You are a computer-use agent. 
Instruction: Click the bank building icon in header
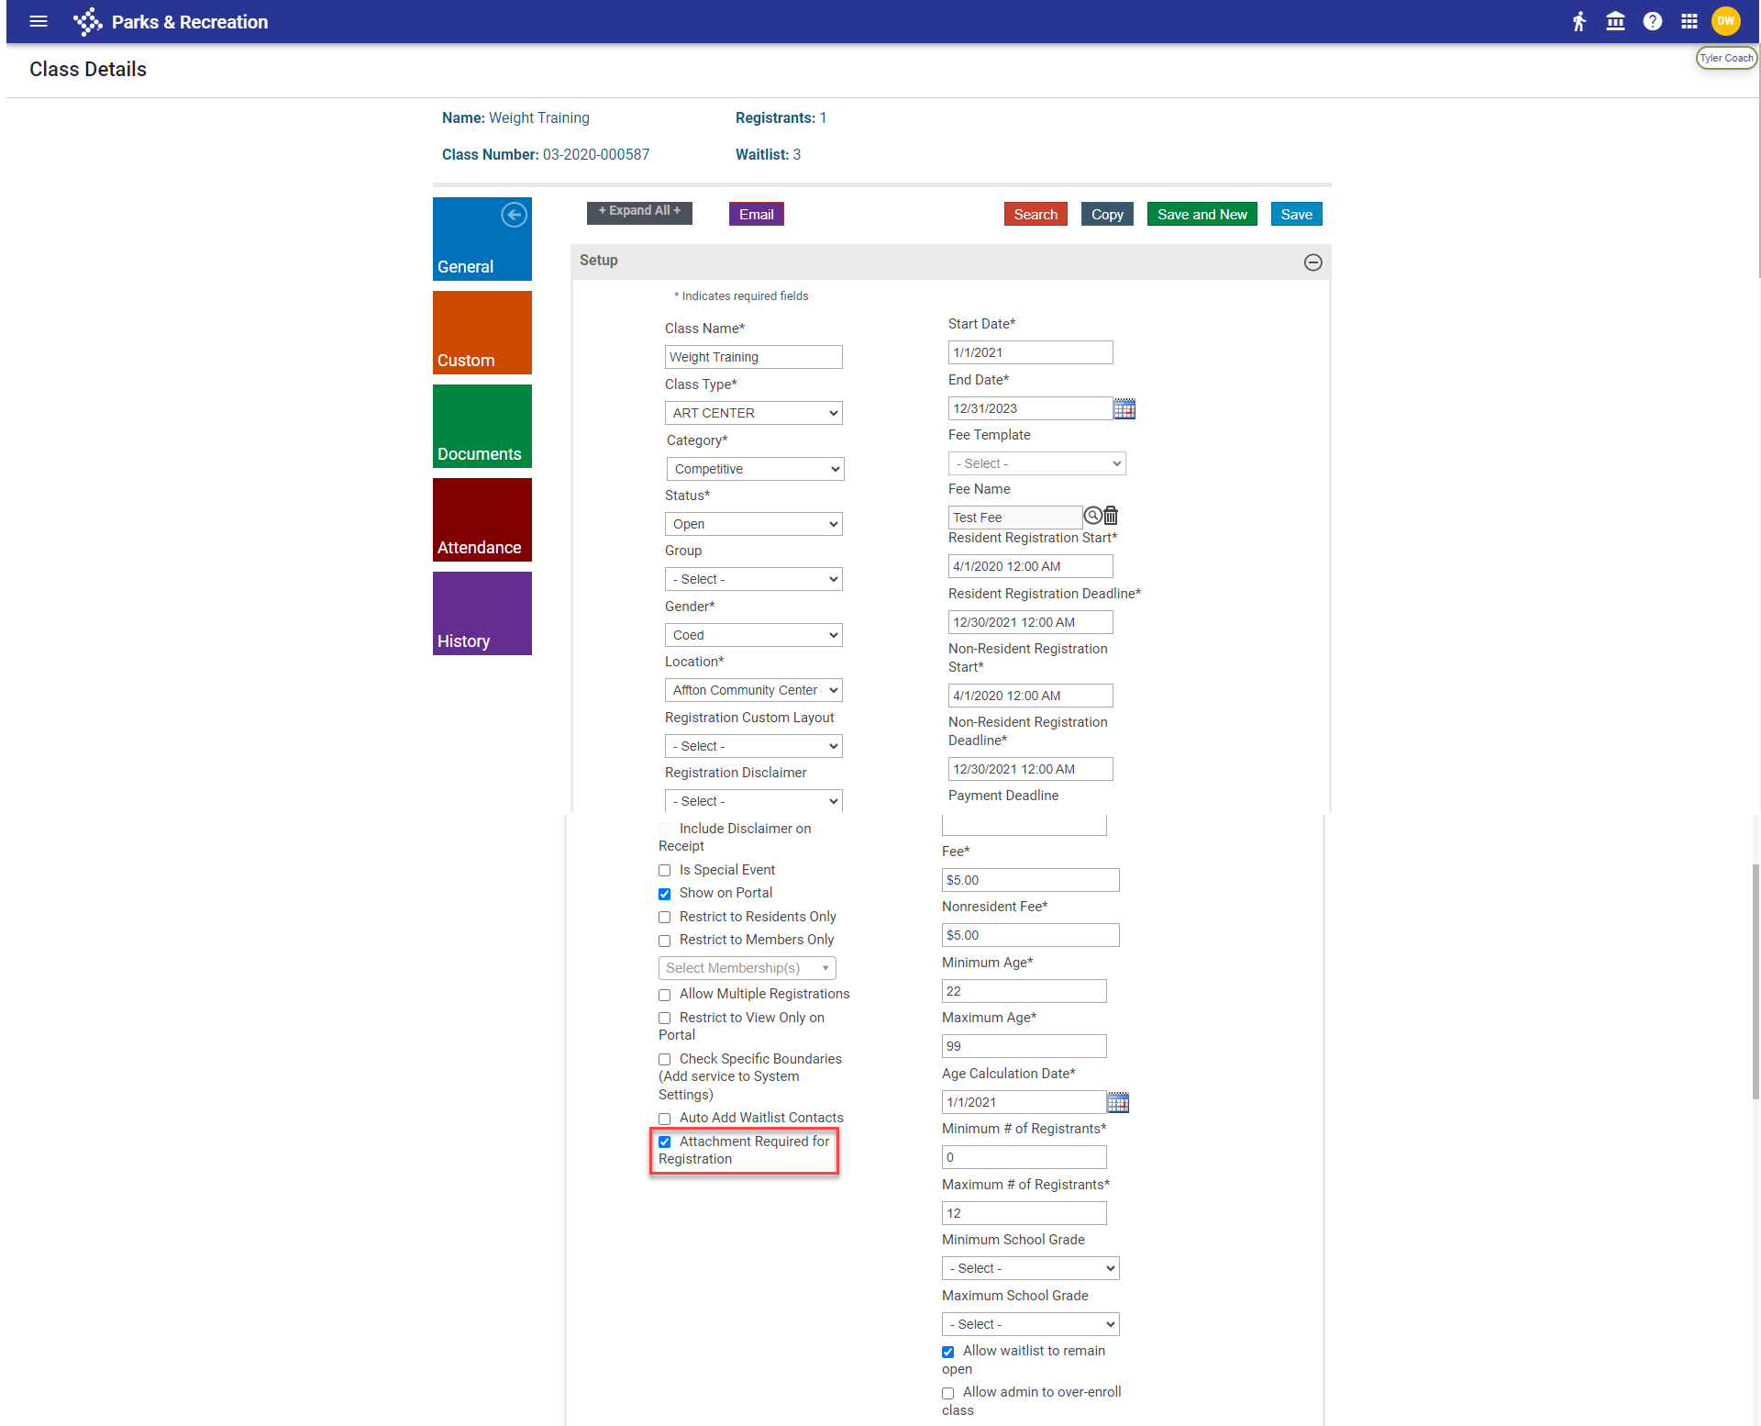point(1615,21)
